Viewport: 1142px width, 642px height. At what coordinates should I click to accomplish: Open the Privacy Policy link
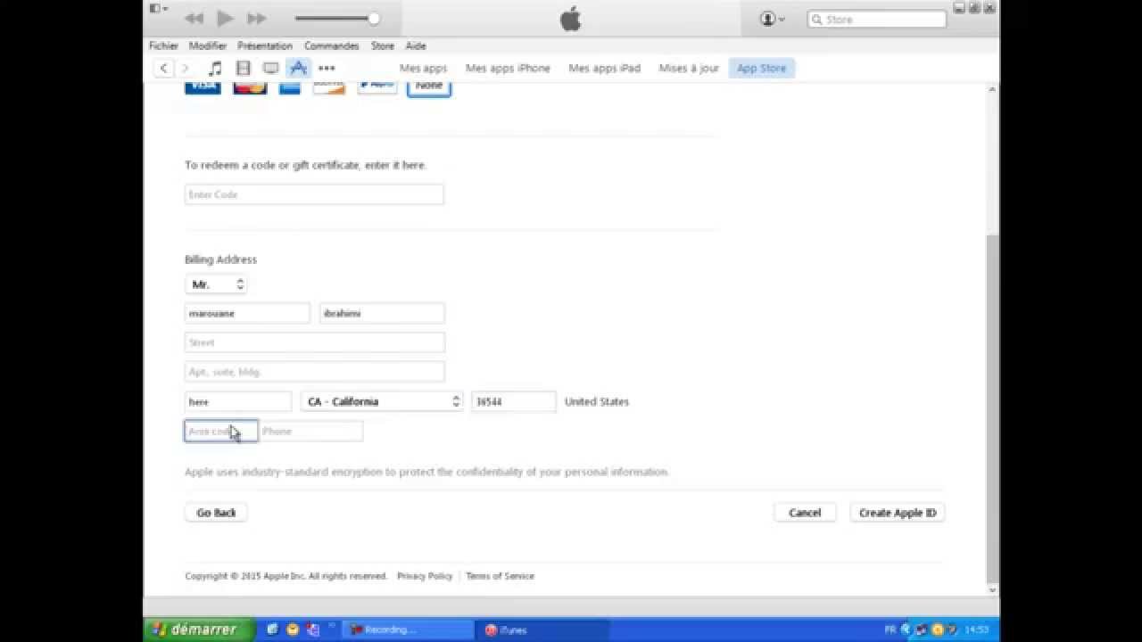[425, 576]
